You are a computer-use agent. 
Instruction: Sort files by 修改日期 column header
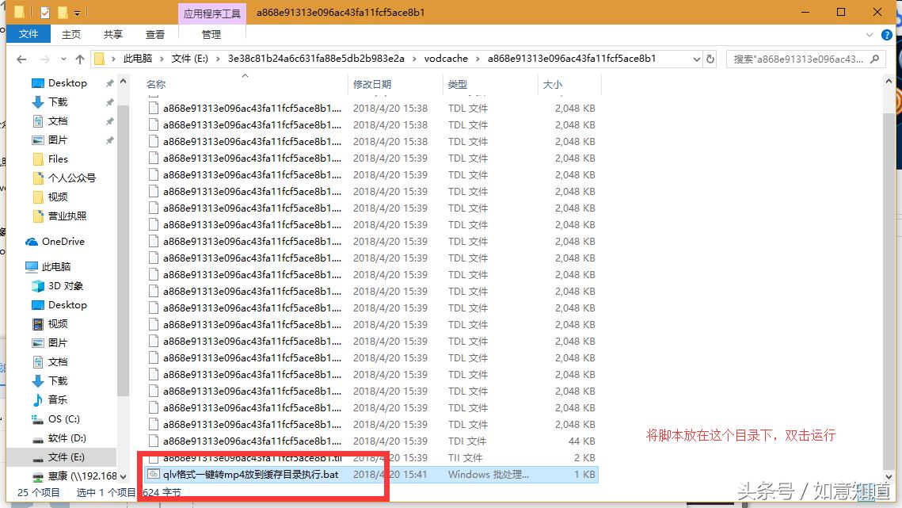[372, 84]
